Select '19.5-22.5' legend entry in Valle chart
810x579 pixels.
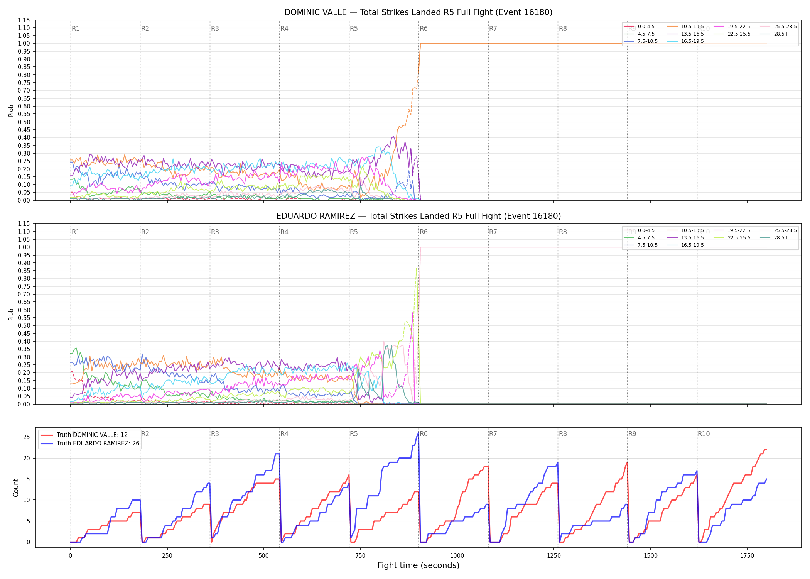pos(732,27)
